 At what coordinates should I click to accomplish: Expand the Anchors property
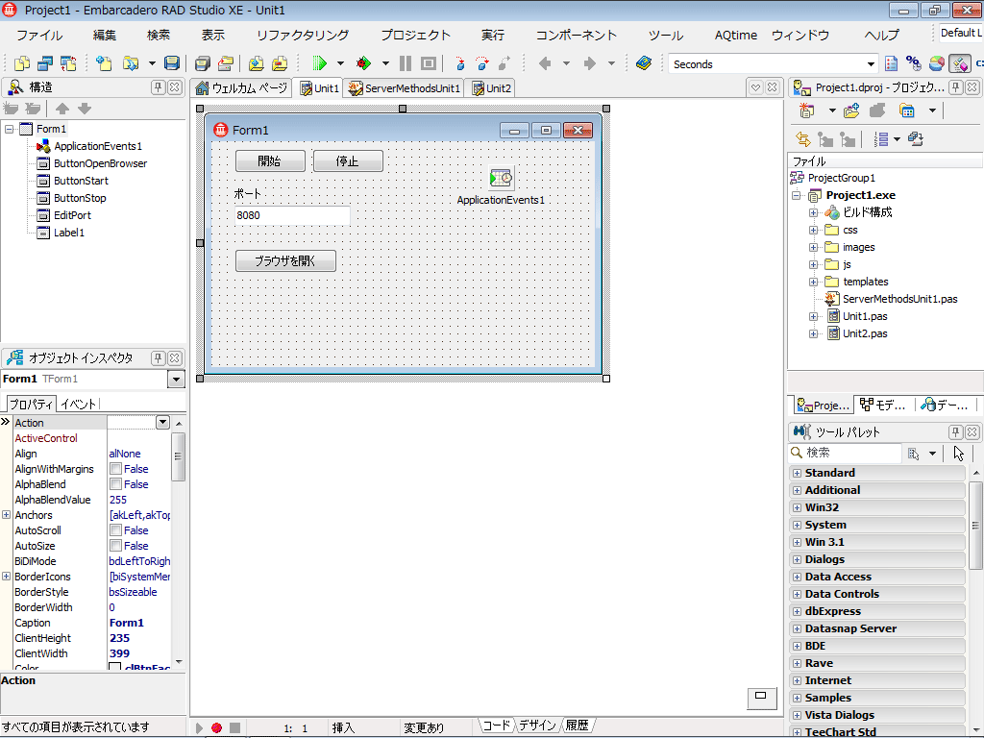pyautogui.click(x=7, y=515)
